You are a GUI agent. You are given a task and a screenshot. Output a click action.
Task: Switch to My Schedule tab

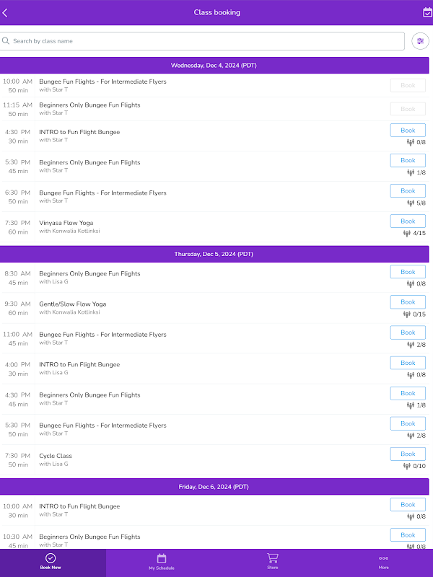click(x=162, y=562)
